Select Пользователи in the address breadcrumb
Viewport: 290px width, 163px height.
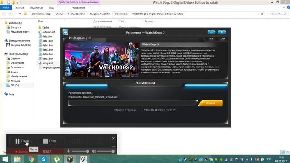point(77,14)
